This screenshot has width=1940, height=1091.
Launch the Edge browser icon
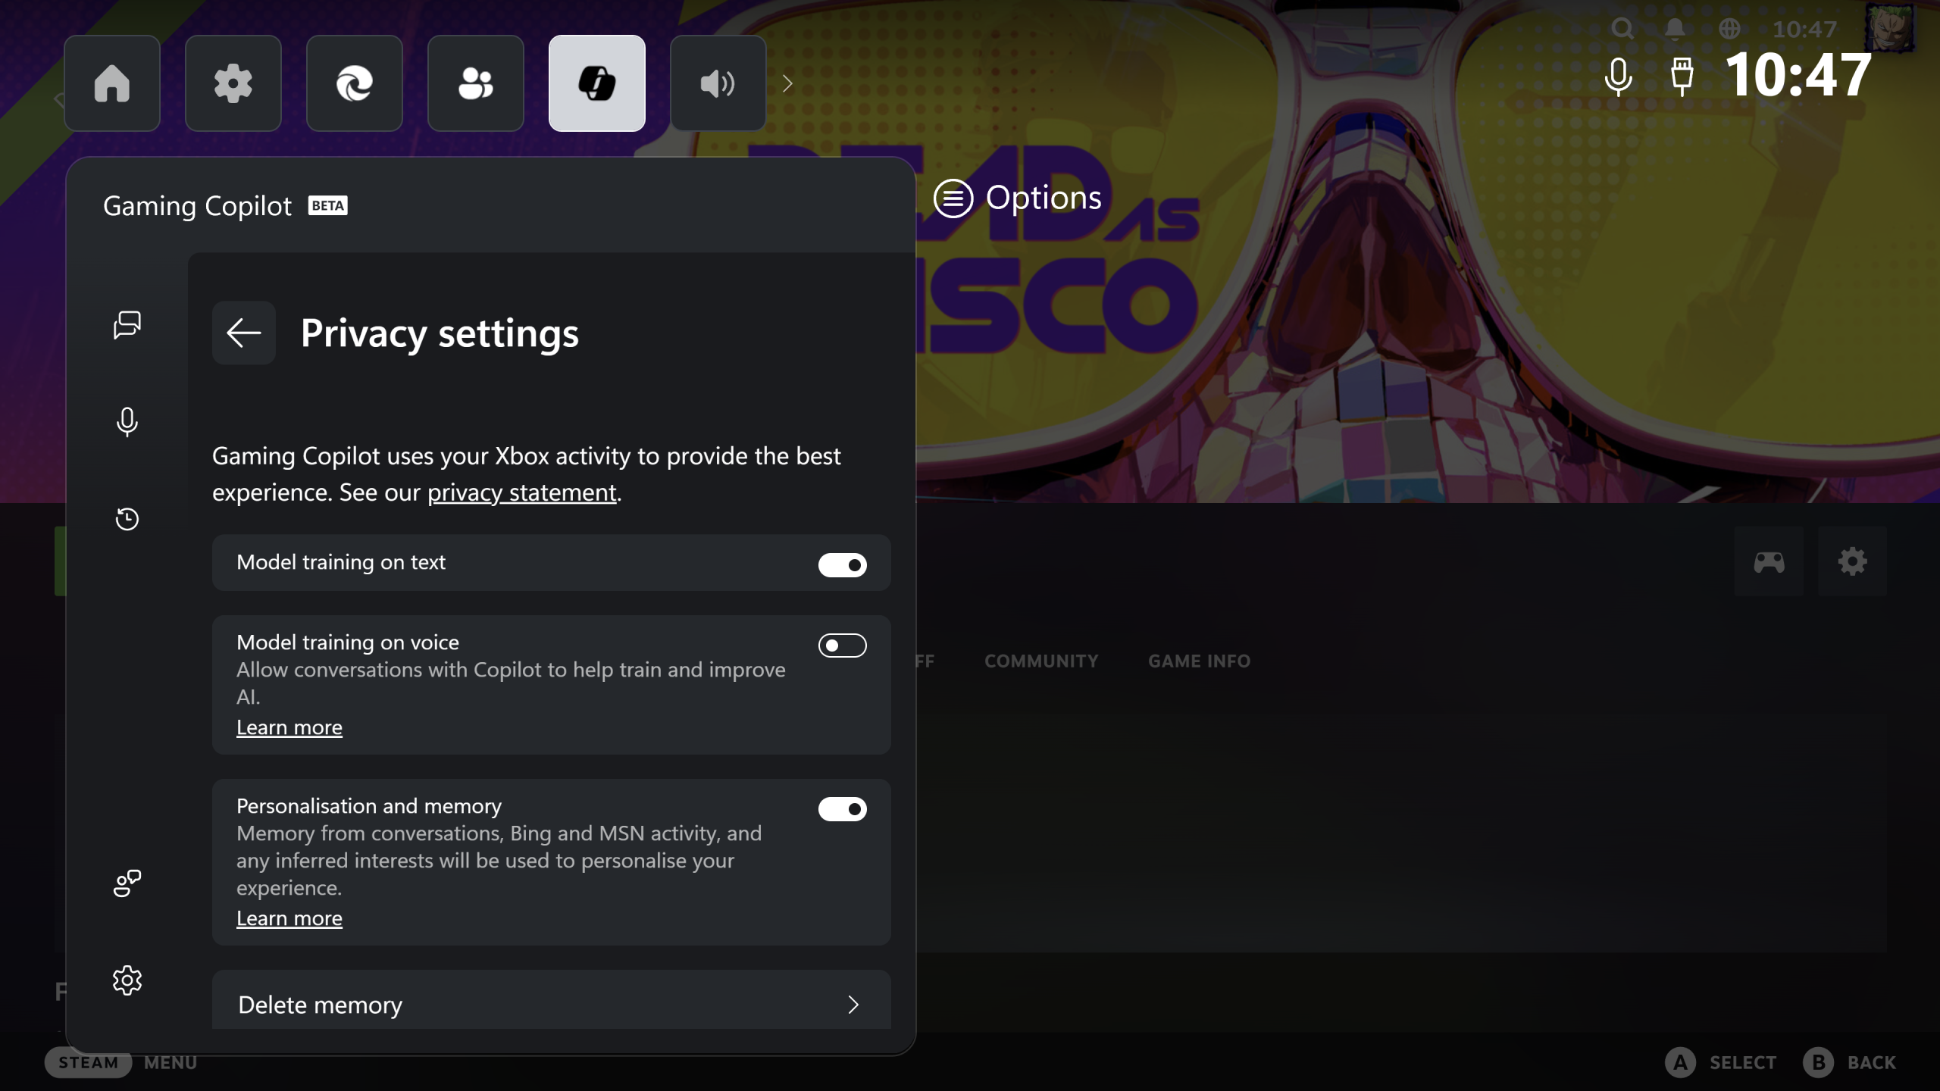(355, 83)
